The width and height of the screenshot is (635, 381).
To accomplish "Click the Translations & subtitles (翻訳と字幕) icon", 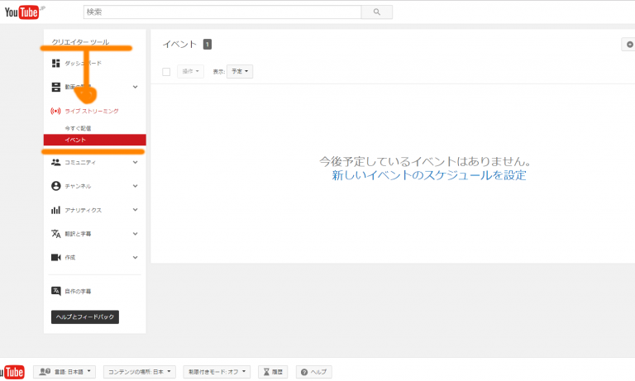I will 55,234.
